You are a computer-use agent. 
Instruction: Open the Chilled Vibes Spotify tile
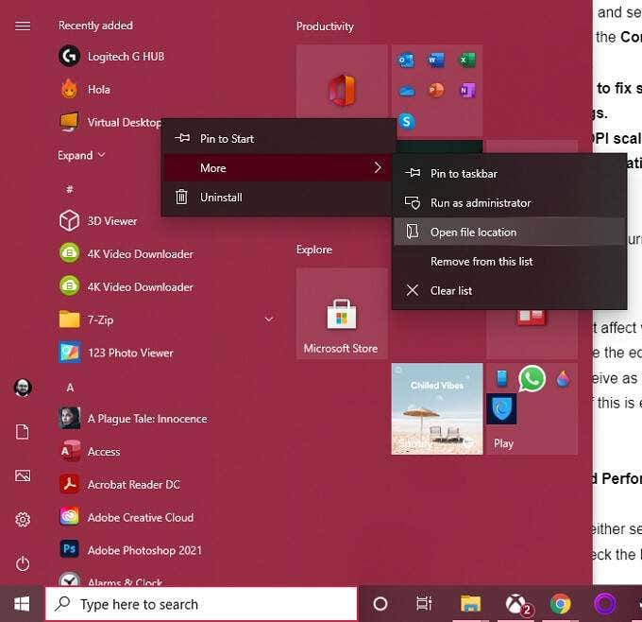point(437,408)
